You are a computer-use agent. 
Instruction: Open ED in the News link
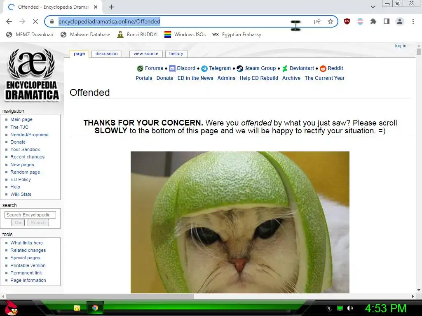point(195,78)
